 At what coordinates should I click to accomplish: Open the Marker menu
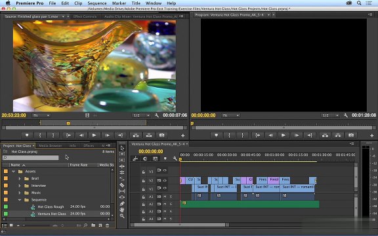119,3
